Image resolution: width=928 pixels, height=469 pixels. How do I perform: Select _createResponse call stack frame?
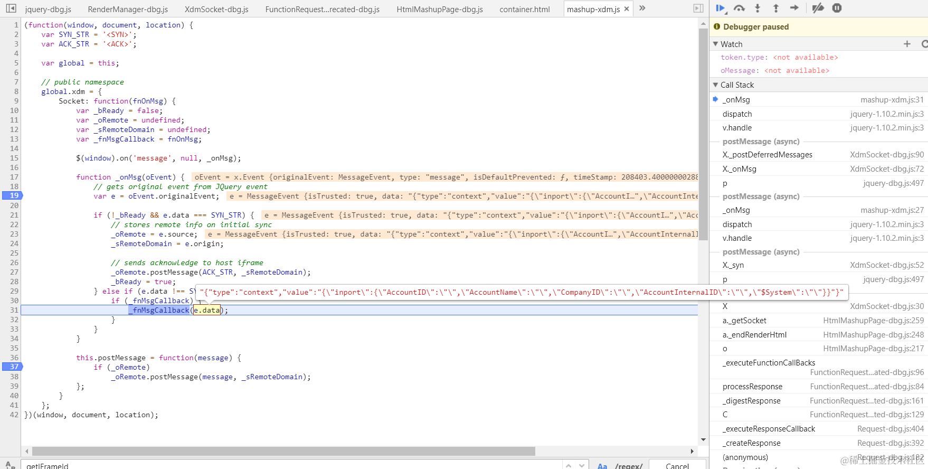coord(819,443)
